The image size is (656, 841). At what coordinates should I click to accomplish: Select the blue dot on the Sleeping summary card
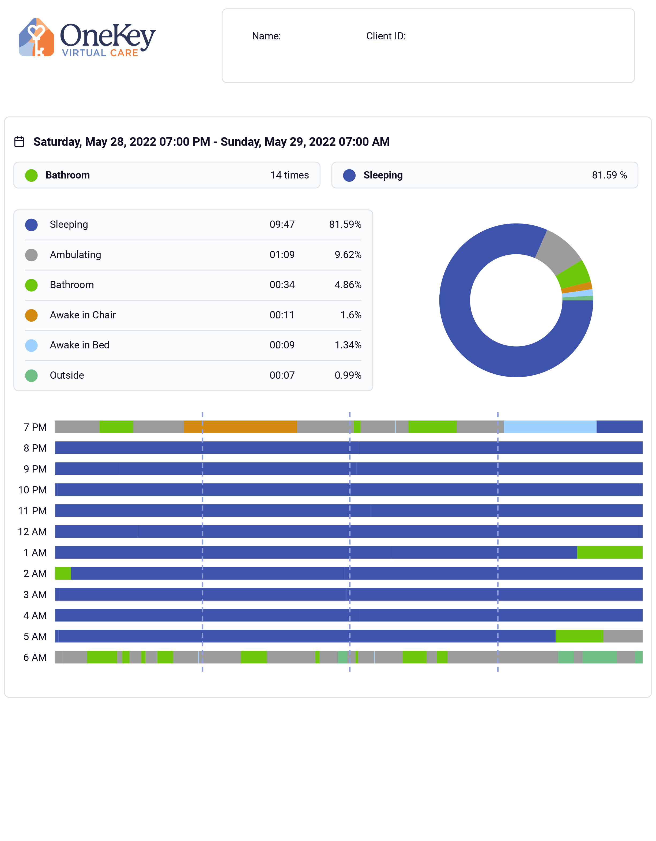[x=349, y=175]
